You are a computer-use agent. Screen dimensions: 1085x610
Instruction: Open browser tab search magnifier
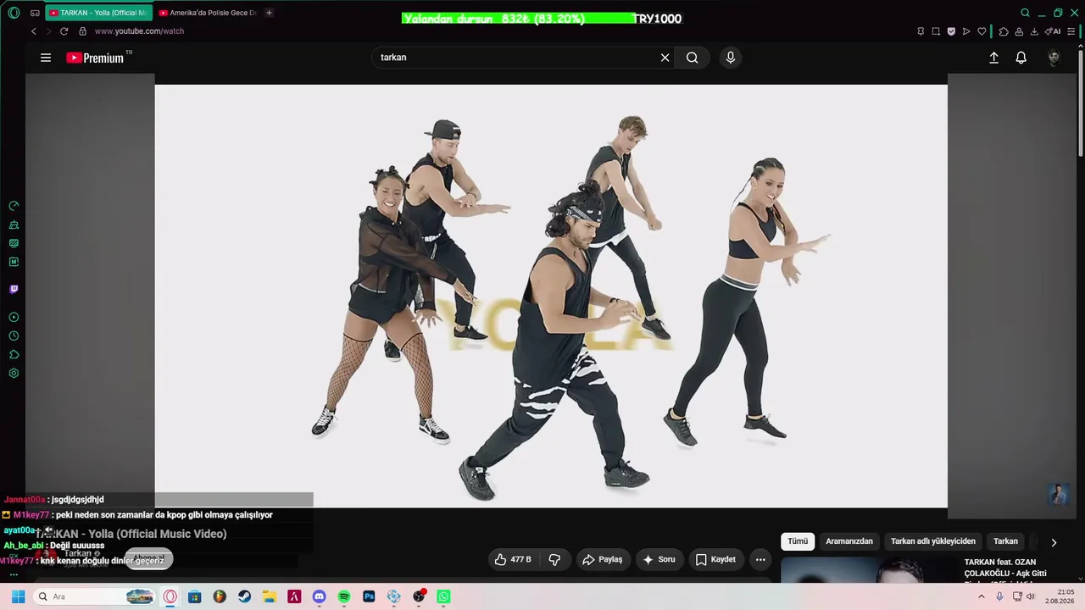coord(1025,13)
